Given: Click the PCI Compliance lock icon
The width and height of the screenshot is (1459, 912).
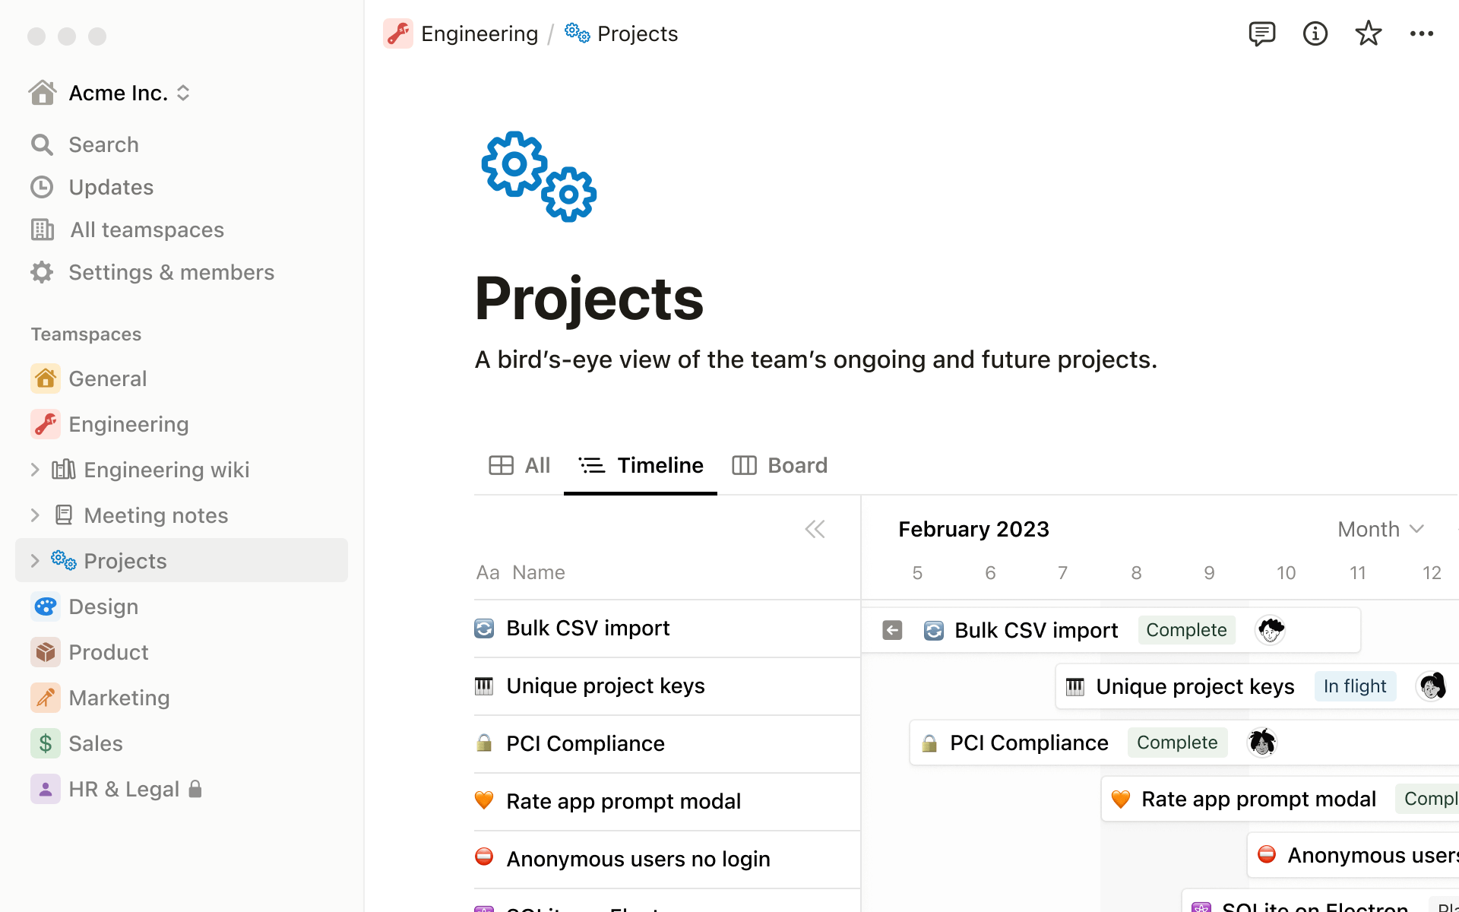Looking at the screenshot, I should coord(486,743).
